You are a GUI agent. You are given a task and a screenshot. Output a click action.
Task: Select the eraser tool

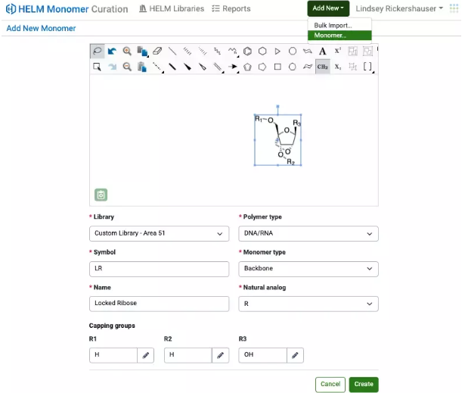tap(157, 51)
